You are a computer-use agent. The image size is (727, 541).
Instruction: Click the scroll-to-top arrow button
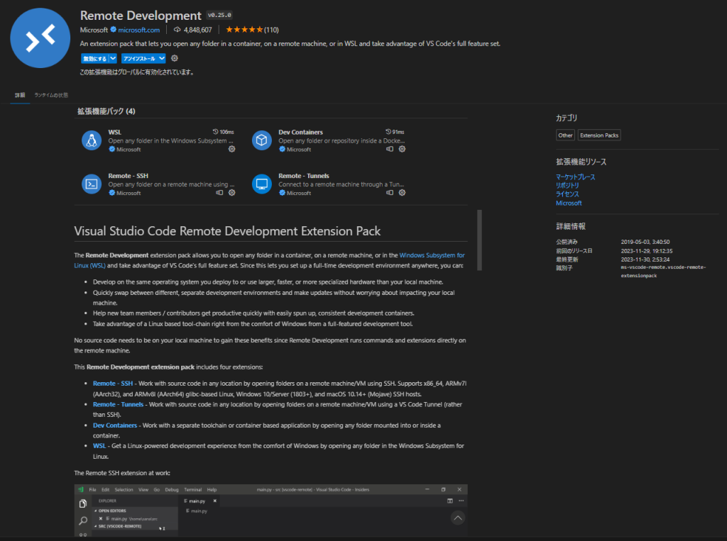[458, 518]
